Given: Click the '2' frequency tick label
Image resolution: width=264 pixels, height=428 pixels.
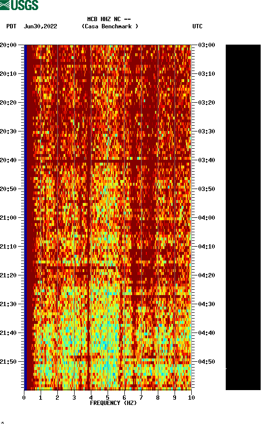Looking at the screenshot, I should coord(57,398).
